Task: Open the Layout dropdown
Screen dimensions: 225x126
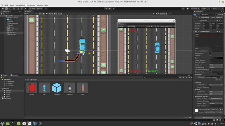Action: 217,8
